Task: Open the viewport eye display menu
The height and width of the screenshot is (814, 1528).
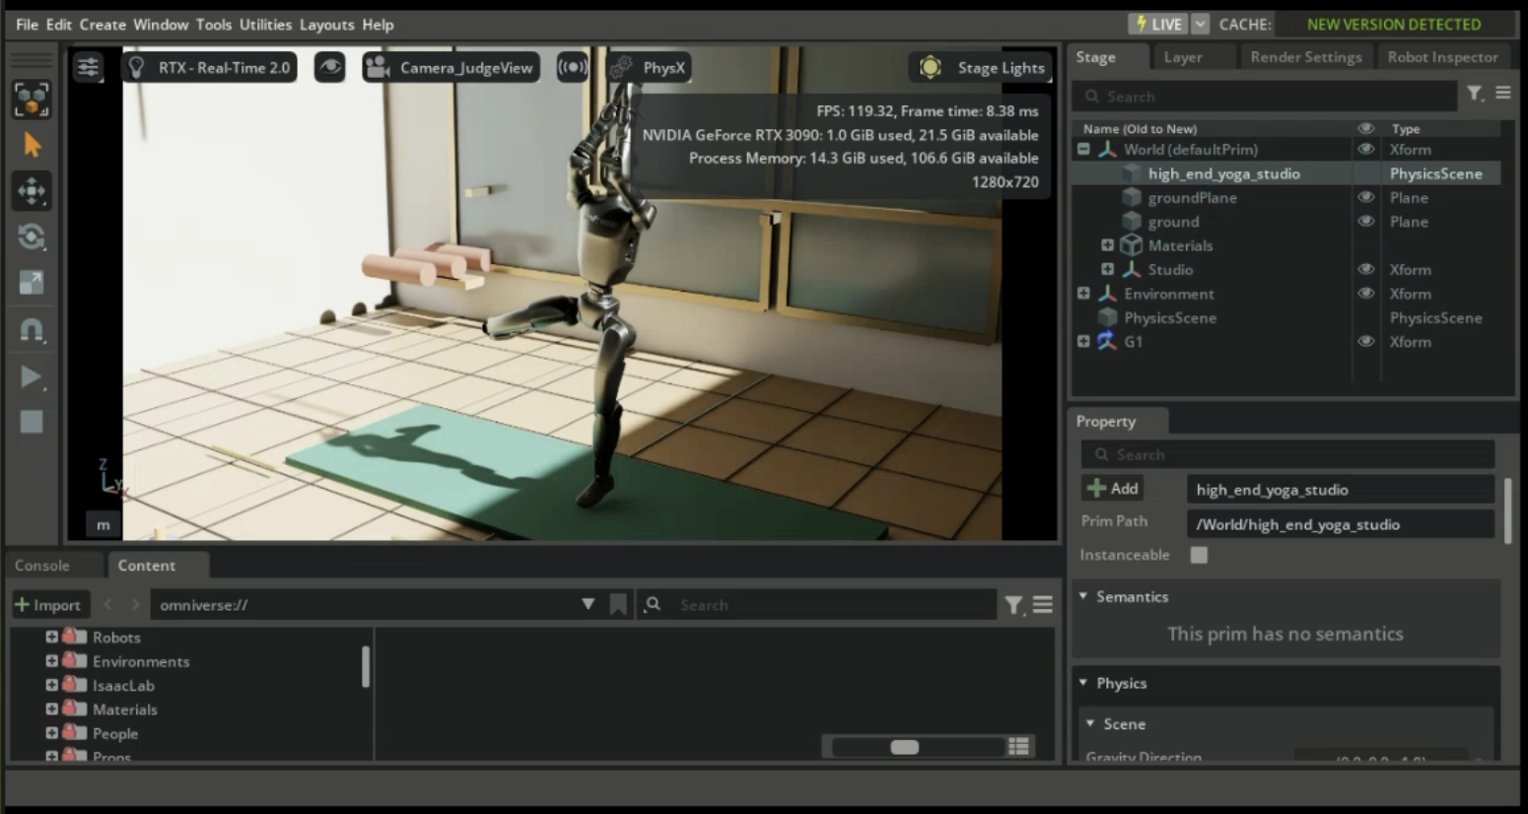Action: [x=329, y=67]
